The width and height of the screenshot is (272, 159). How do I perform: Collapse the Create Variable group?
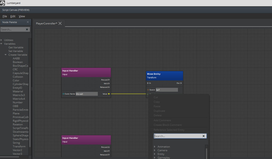pyautogui.click(x=6, y=54)
